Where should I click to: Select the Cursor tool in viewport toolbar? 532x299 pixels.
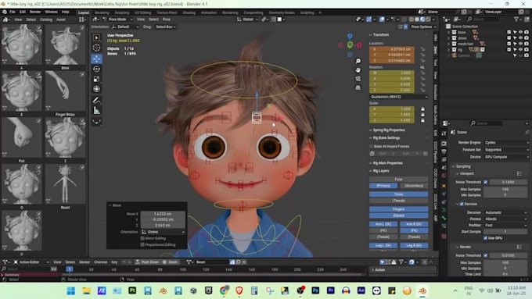click(x=97, y=48)
